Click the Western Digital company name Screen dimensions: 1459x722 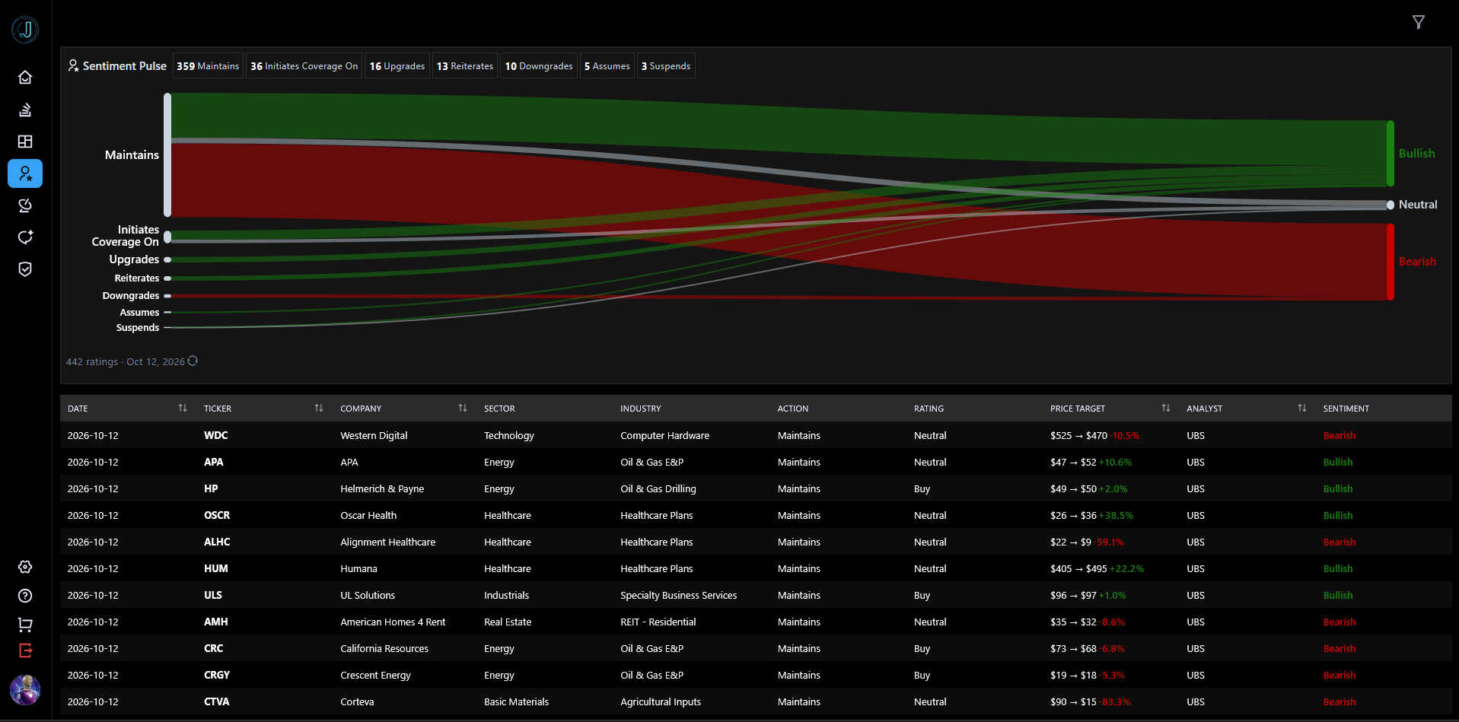coord(374,435)
